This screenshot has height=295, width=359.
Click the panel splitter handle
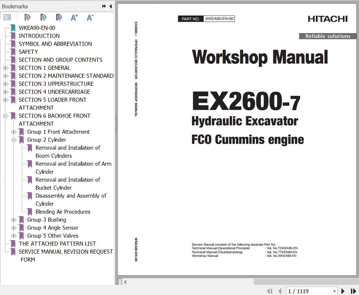coord(117,124)
